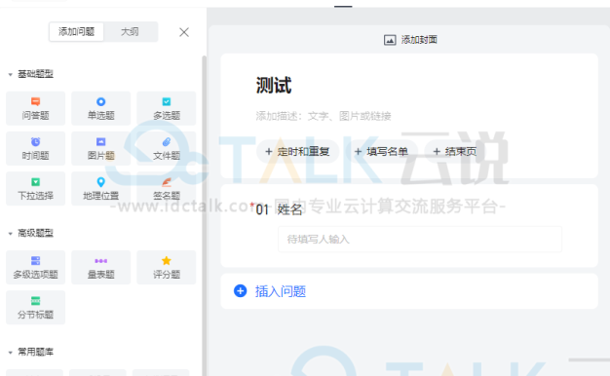
Task: Add a 多选题 multiple-choice question
Action: (166, 108)
